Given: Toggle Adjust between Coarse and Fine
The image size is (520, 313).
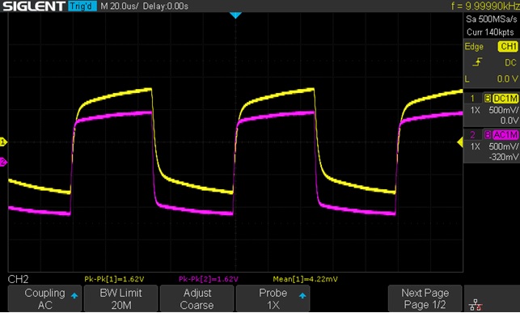Looking at the screenshot, I should click(x=197, y=298).
